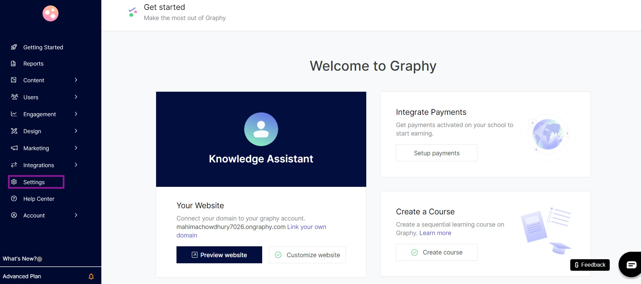Click the Graphy logo in the sidebar
Viewport: 641px width, 284px height.
click(50, 14)
